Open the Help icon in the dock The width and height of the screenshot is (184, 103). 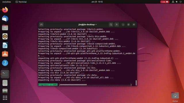tap(5, 63)
